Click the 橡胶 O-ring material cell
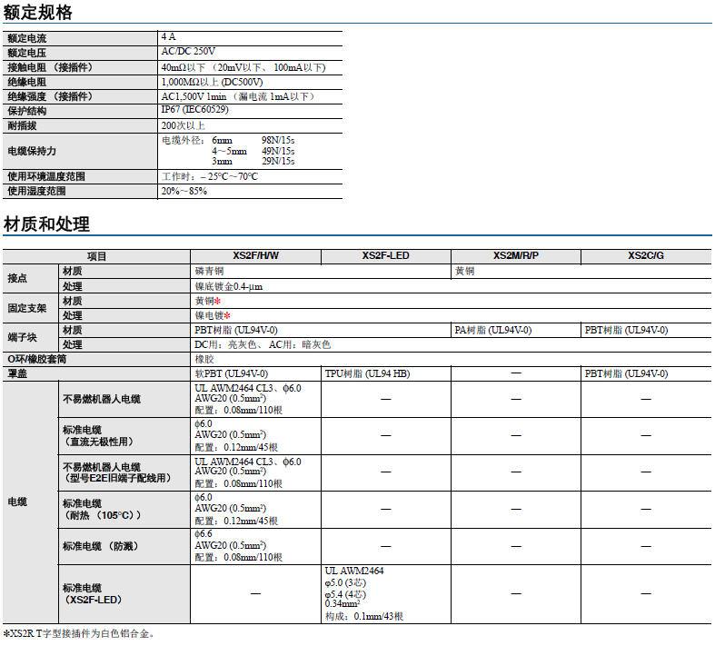Image resolution: width=715 pixels, height=646 pixels. [204, 360]
